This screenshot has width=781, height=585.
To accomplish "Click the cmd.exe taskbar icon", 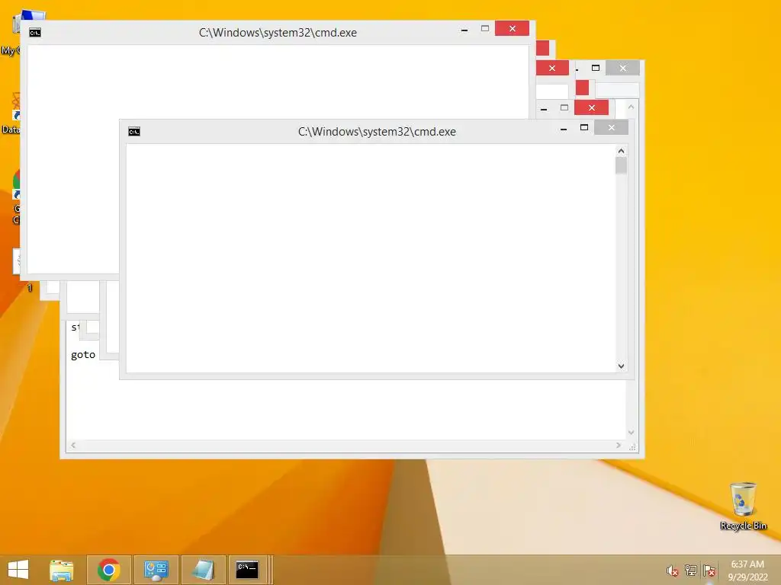I will click(247, 570).
